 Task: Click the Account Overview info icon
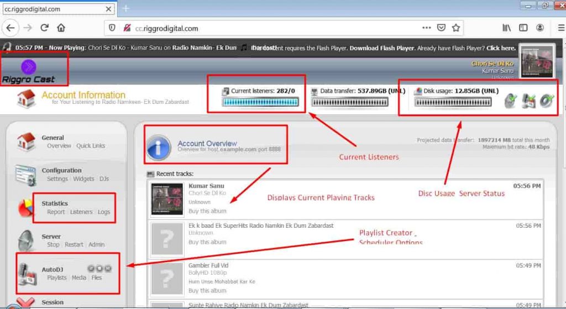point(159,147)
